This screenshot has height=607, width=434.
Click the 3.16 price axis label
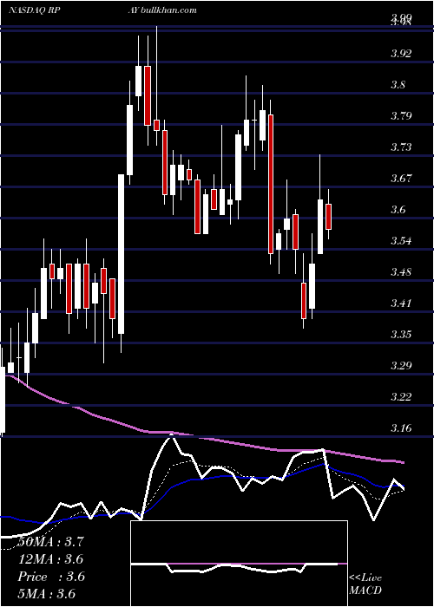401,428
